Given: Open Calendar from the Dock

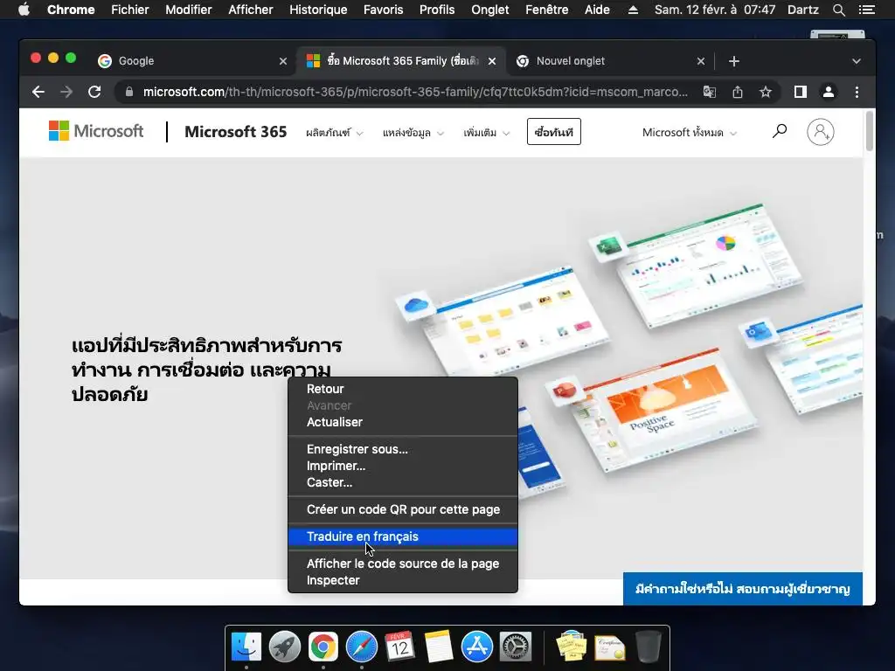Looking at the screenshot, I should click(399, 647).
